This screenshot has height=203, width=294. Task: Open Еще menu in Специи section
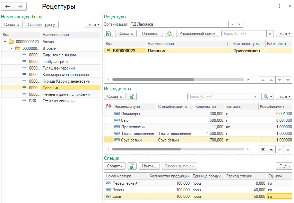click(x=284, y=166)
